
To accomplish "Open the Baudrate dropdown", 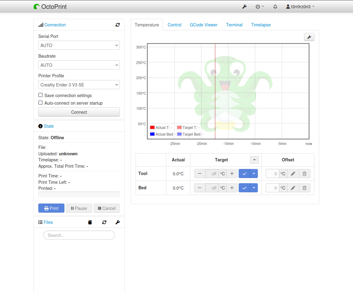I will click(79, 65).
